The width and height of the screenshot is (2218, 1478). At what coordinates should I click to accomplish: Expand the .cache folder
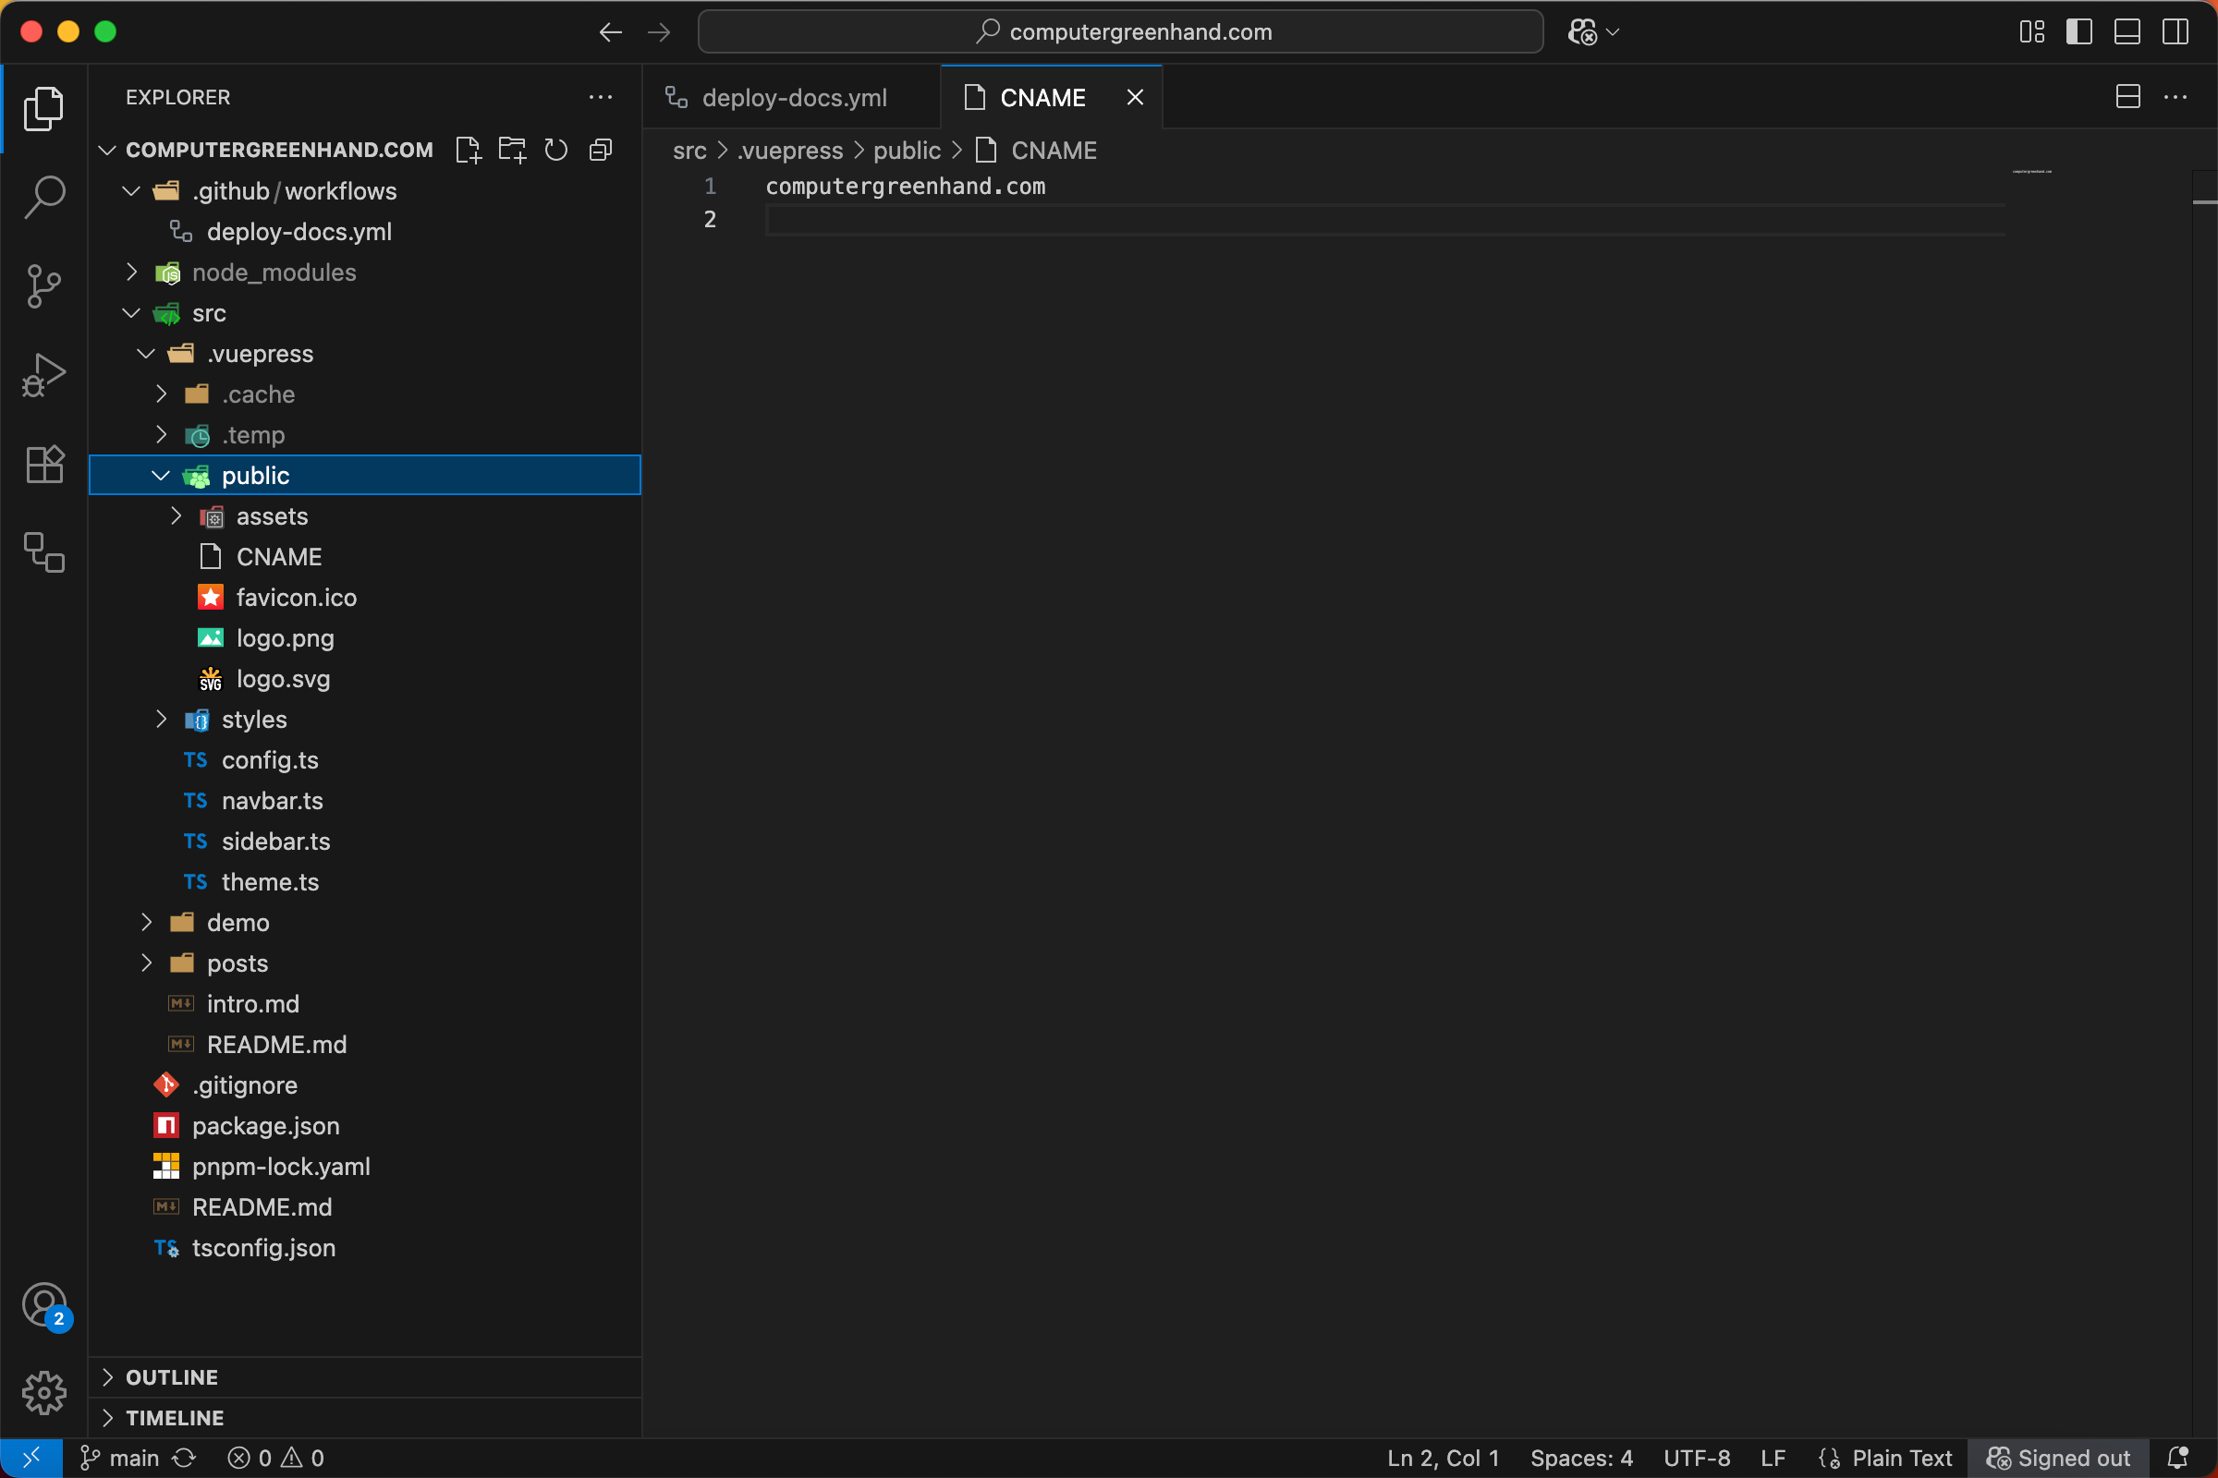click(161, 394)
